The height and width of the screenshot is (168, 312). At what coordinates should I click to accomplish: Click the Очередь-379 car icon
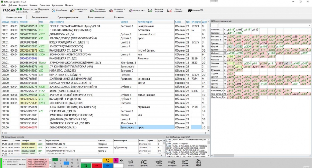pyautogui.click(x=190, y=10)
